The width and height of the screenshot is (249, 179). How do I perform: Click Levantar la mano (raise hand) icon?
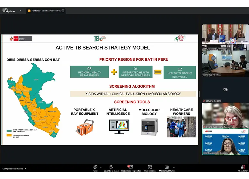click(111, 168)
